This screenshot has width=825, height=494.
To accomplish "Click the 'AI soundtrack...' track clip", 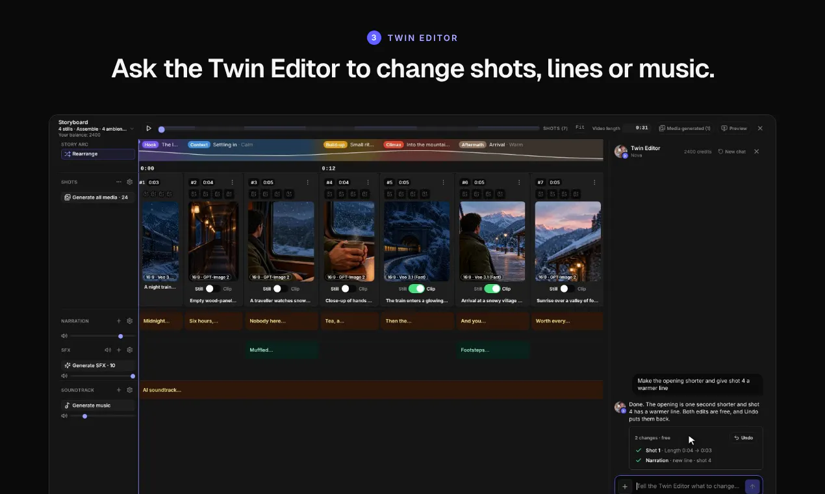I will tap(372, 390).
